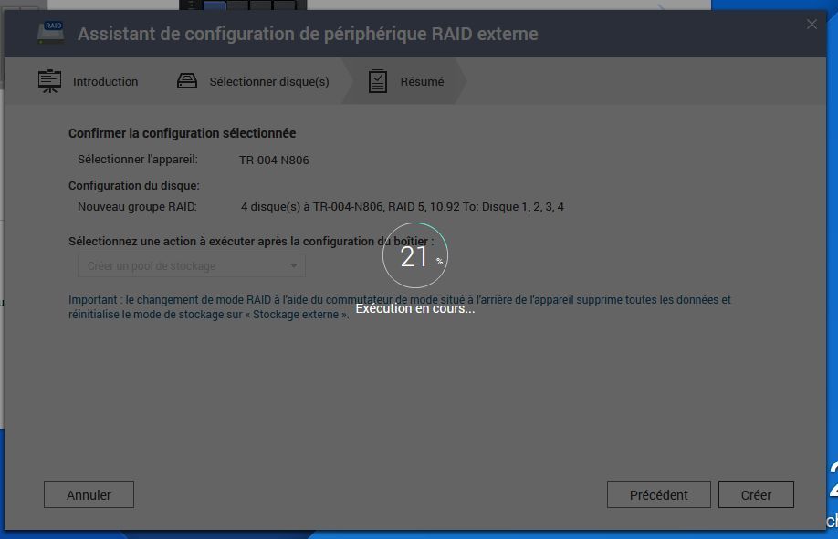The image size is (838, 539).
Task: Click the device name TR-004-N806
Action: coord(274,160)
